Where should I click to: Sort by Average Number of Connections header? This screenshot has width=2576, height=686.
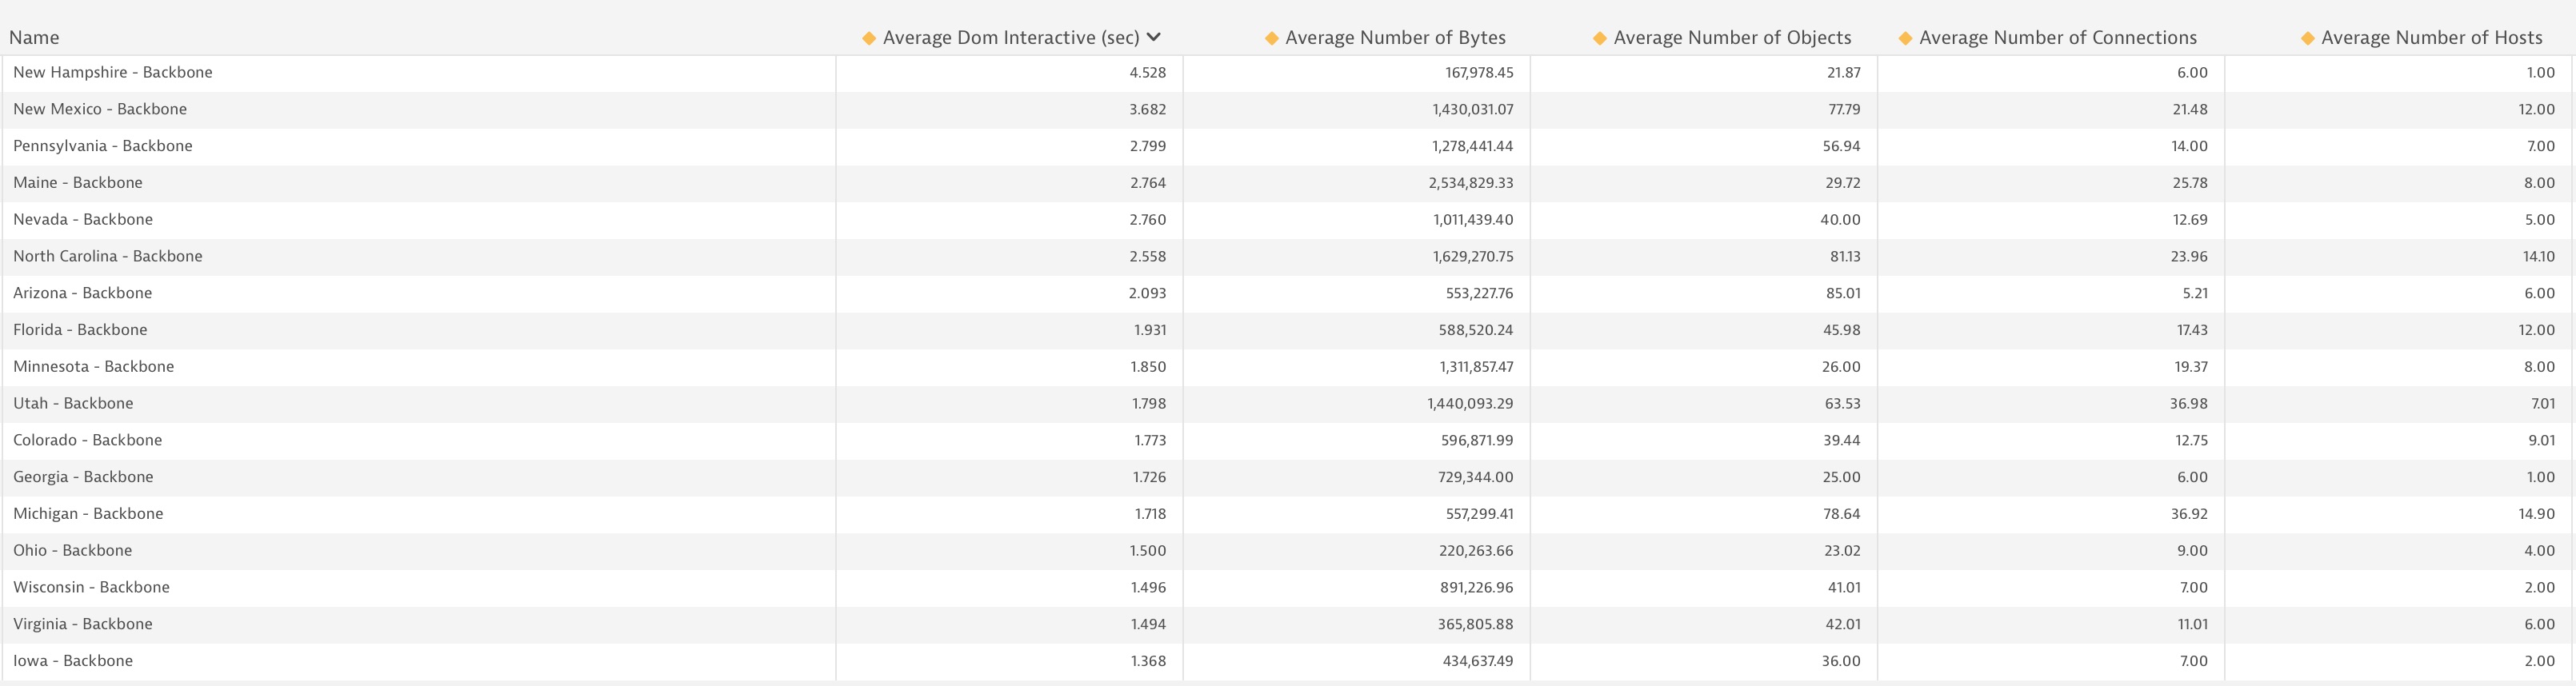point(2058,38)
